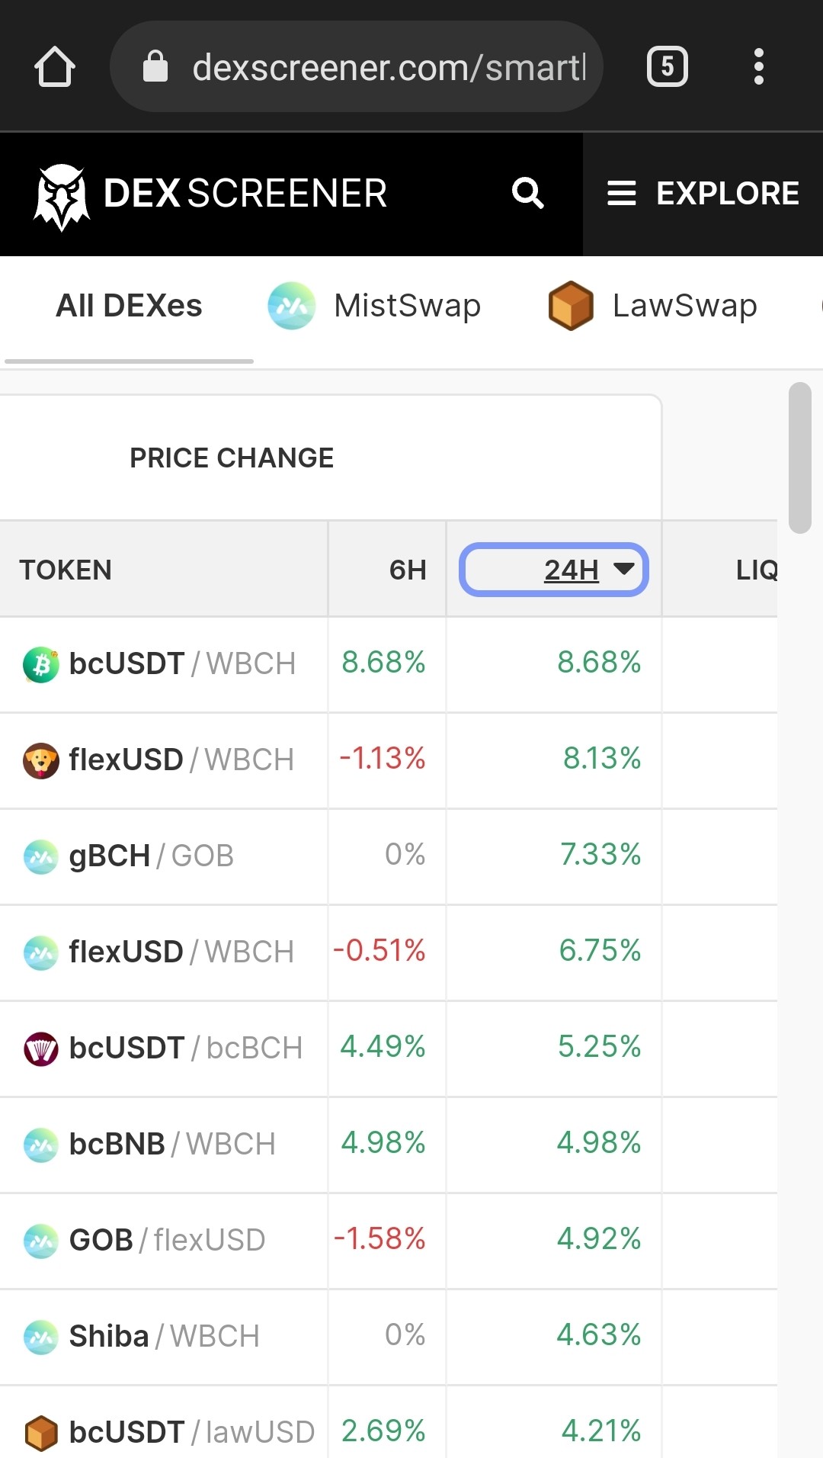This screenshot has width=823, height=1458.
Task: Open the gBCH / GOB pair row
Action: pyautogui.click(x=389, y=856)
